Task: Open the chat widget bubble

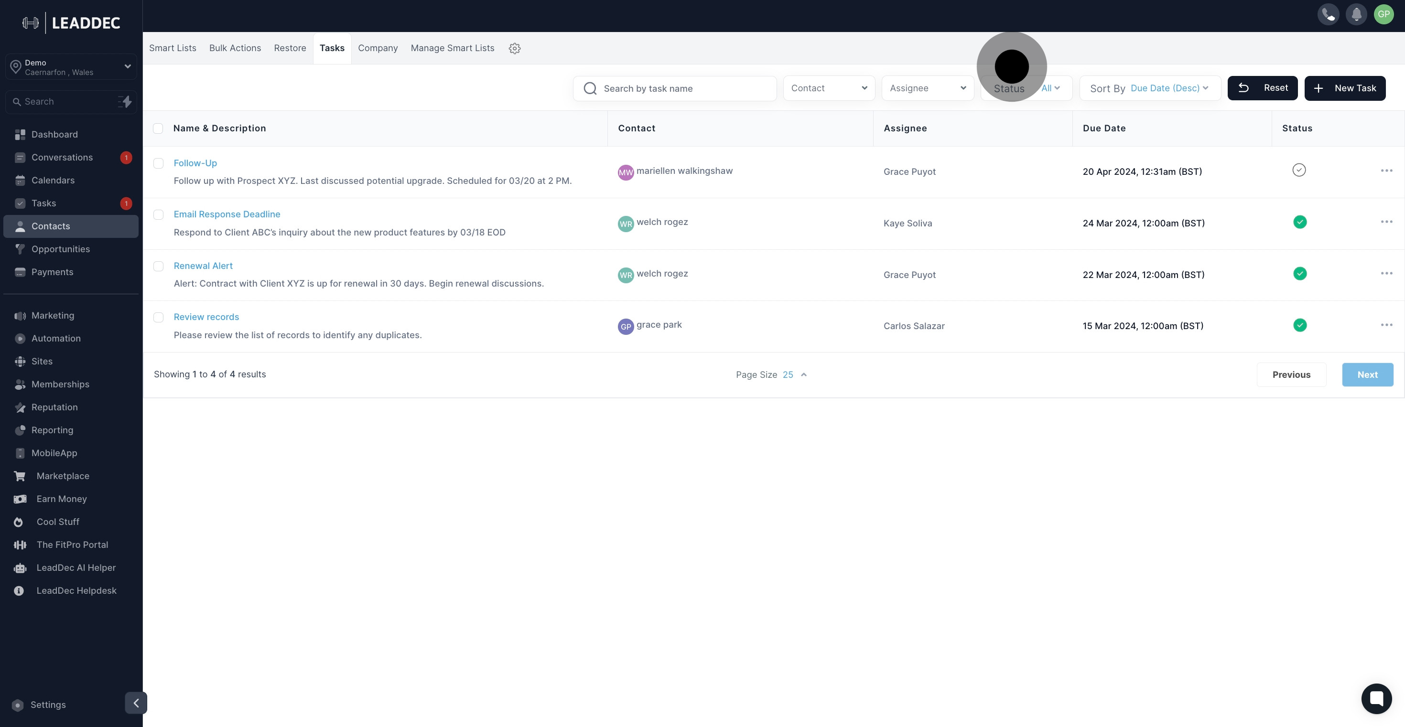Action: pyautogui.click(x=1376, y=698)
